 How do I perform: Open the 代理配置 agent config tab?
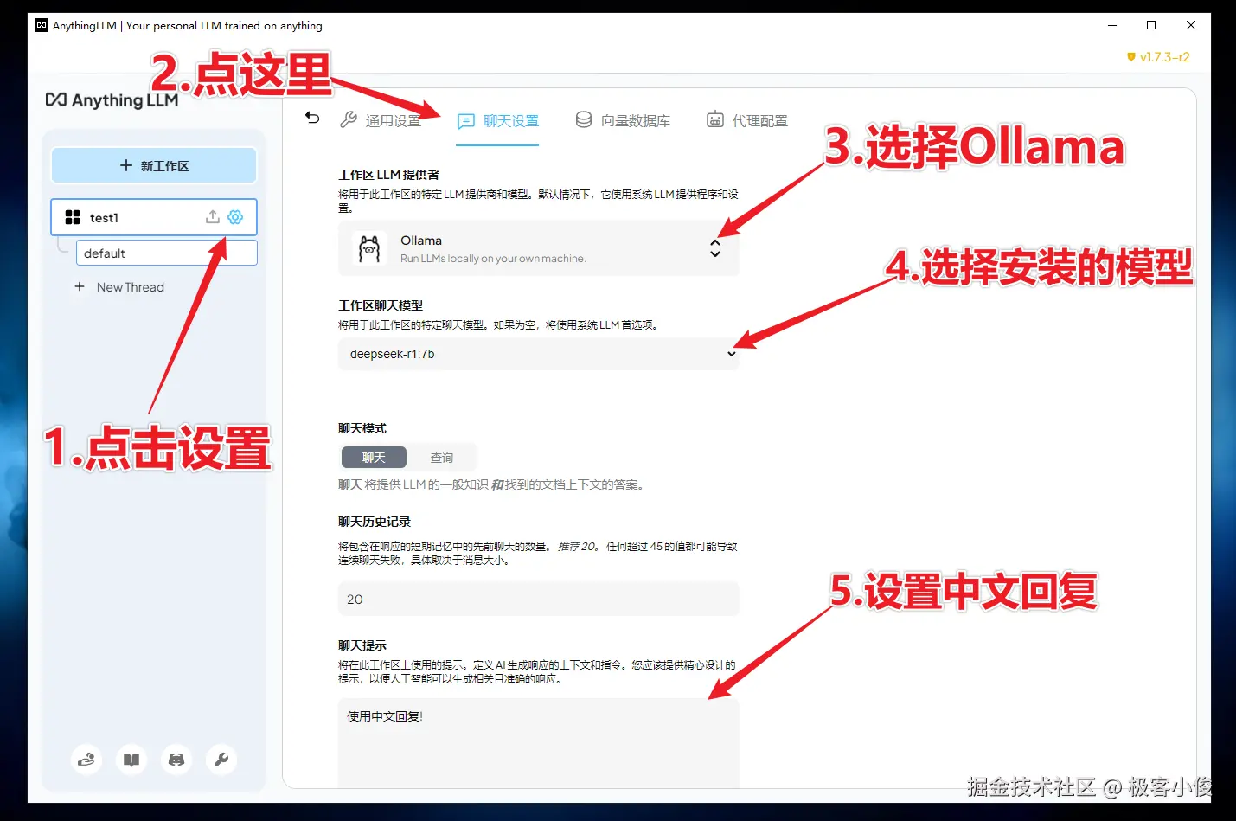point(747,120)
